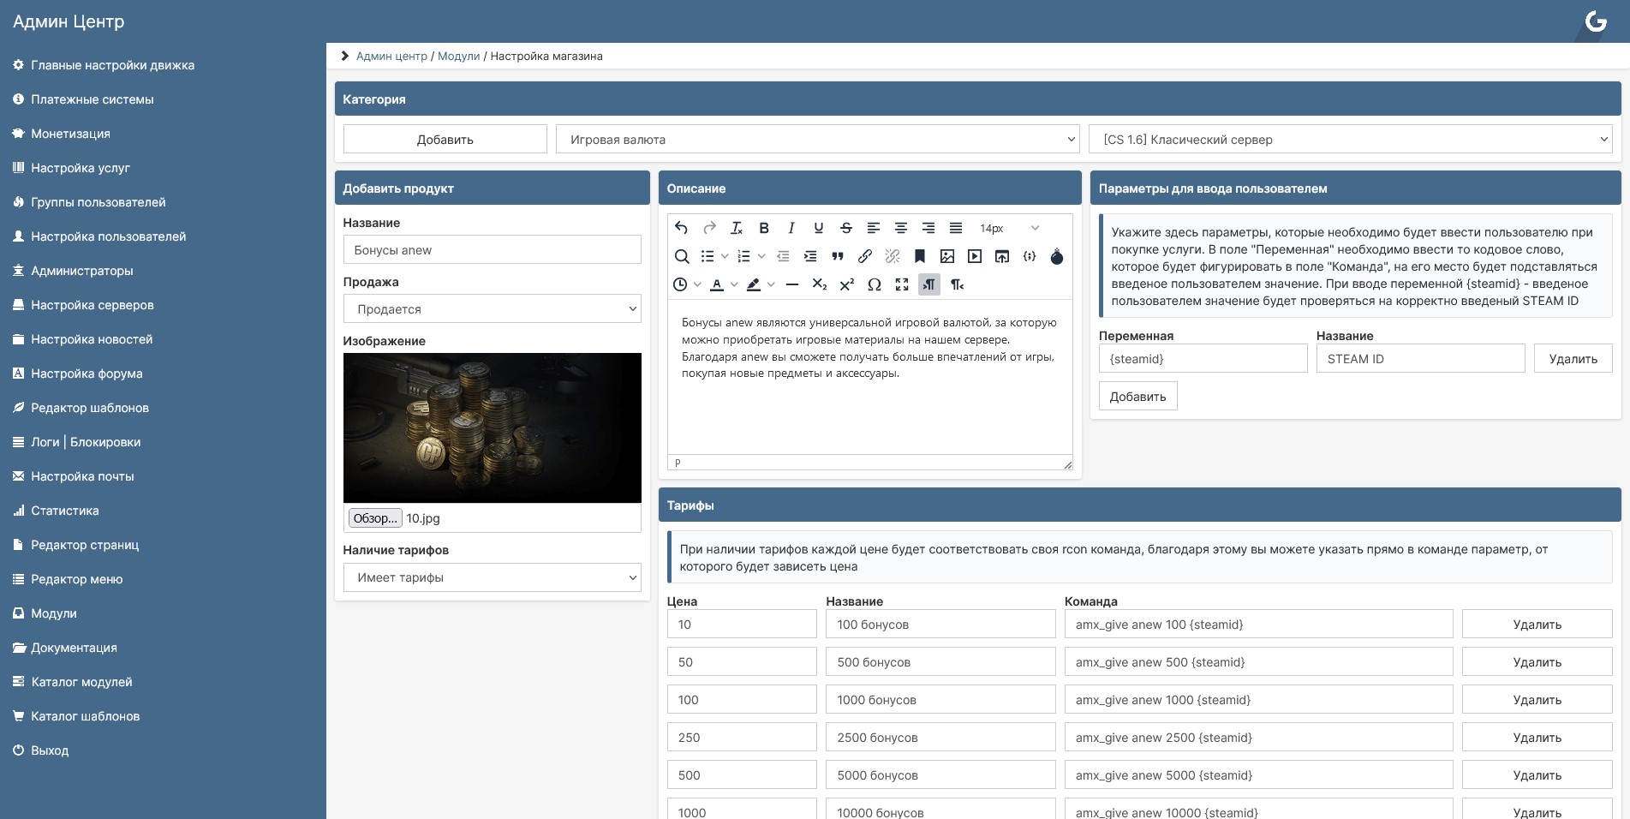
Task: Click the 'Бонусы anew' name input field
Action: tap(492, 250)
